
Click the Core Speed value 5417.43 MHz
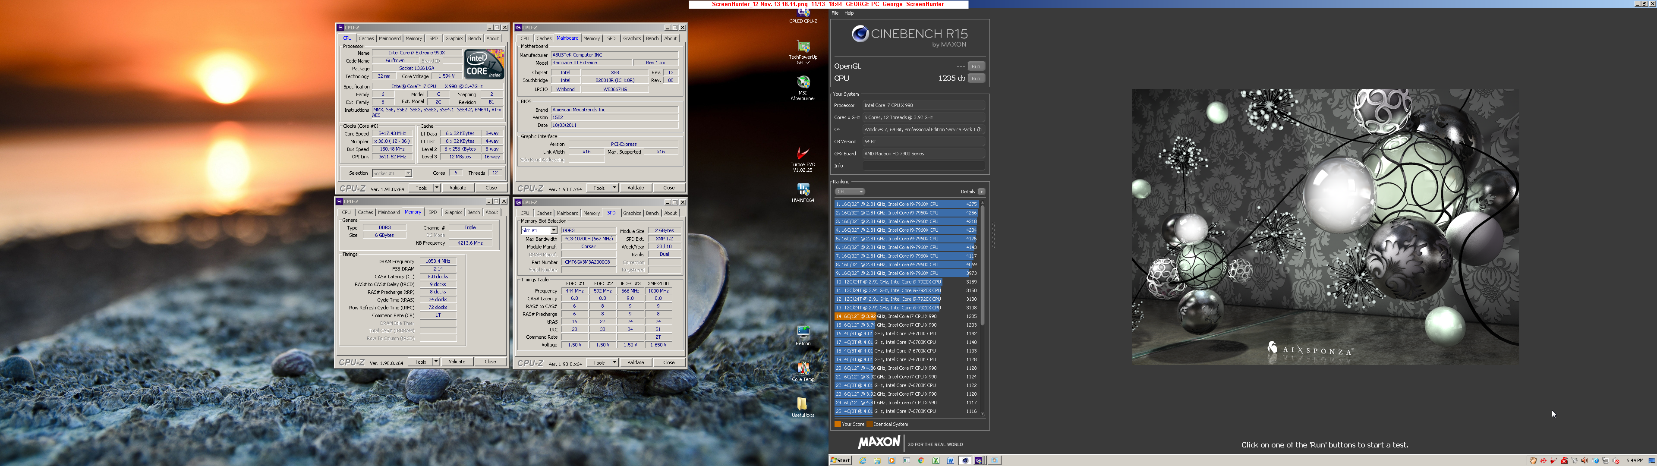[x=392, y=134]
